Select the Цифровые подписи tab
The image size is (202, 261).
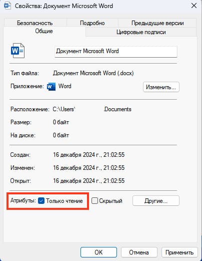pyautogui.click(x=141, y=32)
